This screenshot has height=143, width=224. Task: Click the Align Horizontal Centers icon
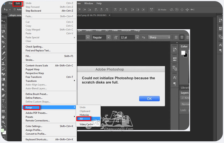pos(101,10)
